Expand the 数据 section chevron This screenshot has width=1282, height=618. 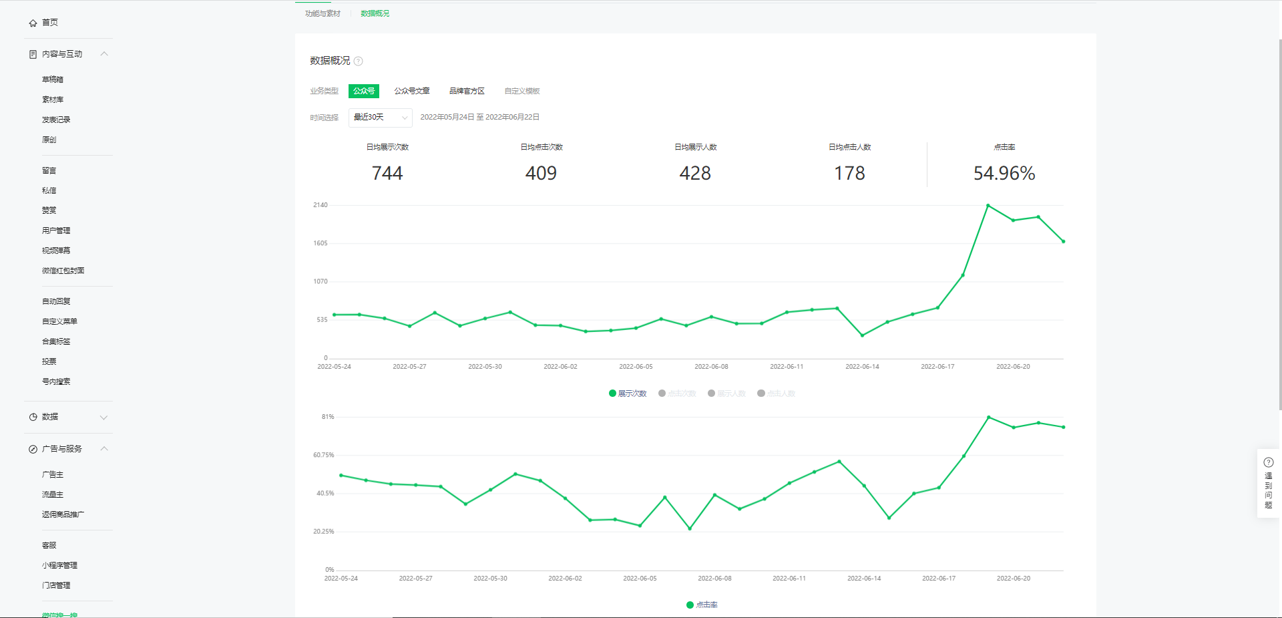point(104,418)
